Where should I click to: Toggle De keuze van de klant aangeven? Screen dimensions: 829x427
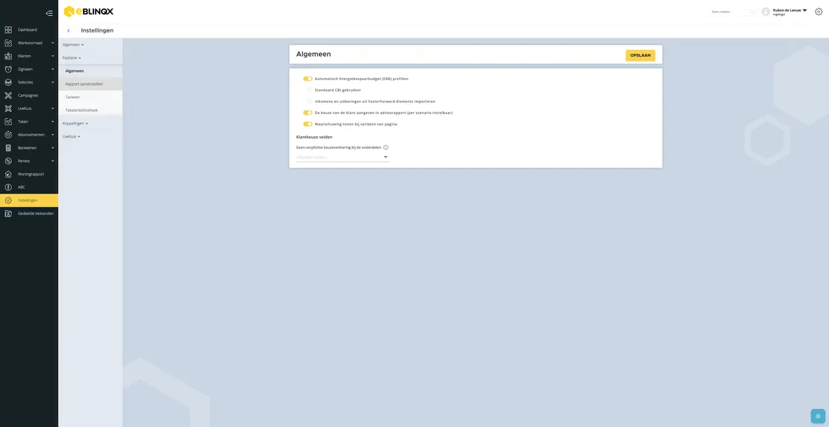click(307, 113)
